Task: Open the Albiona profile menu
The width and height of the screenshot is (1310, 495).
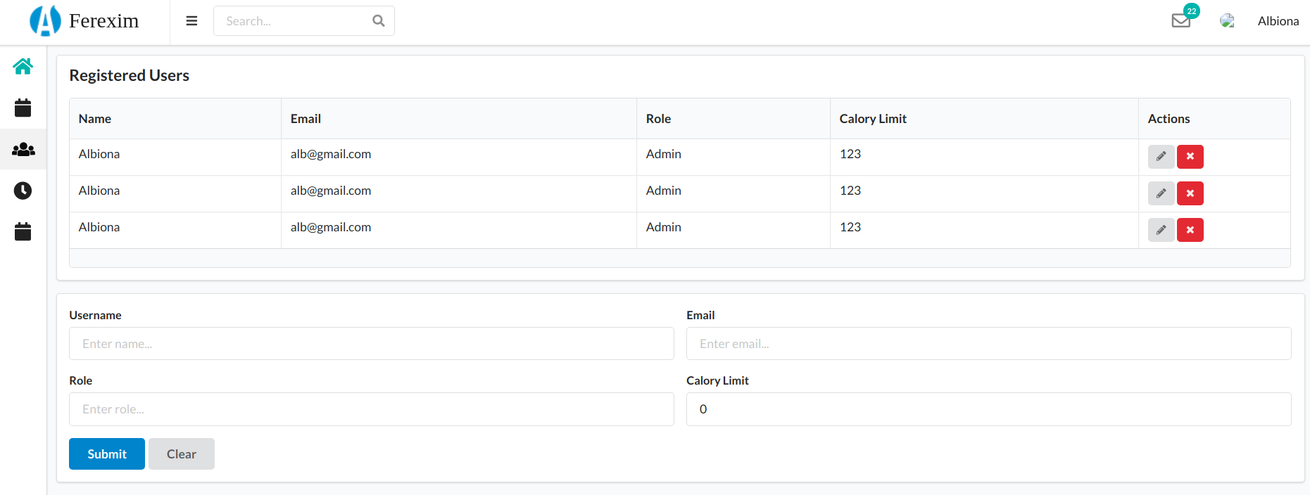Action: [1278, 21]
